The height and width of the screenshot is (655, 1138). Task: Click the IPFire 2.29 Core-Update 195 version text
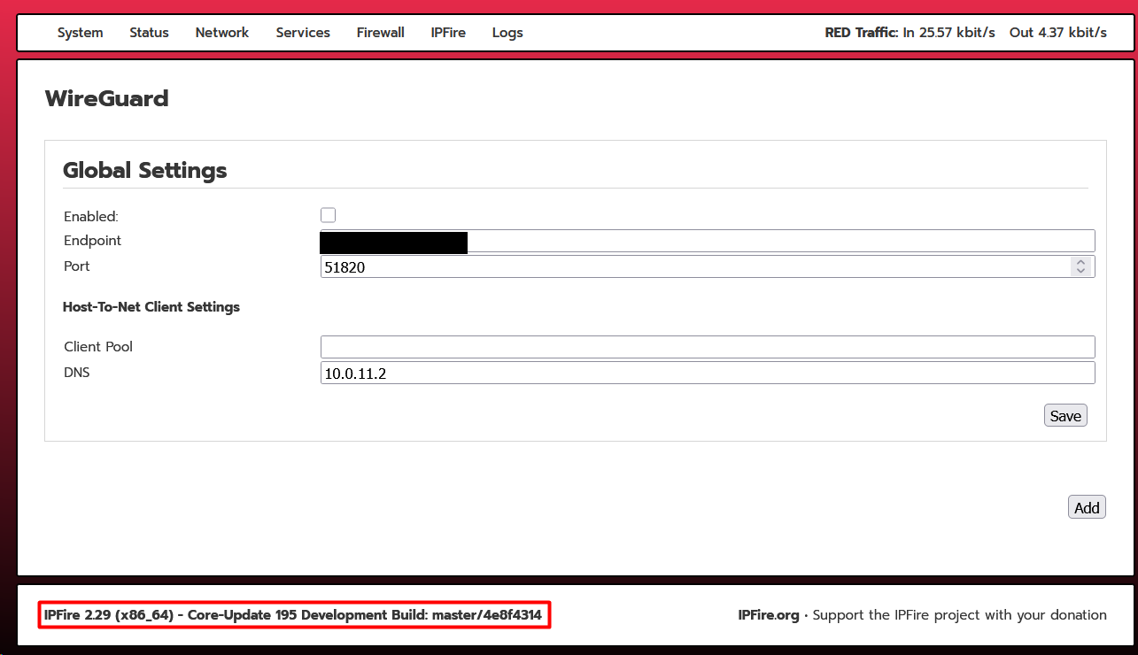pos(293,615)
